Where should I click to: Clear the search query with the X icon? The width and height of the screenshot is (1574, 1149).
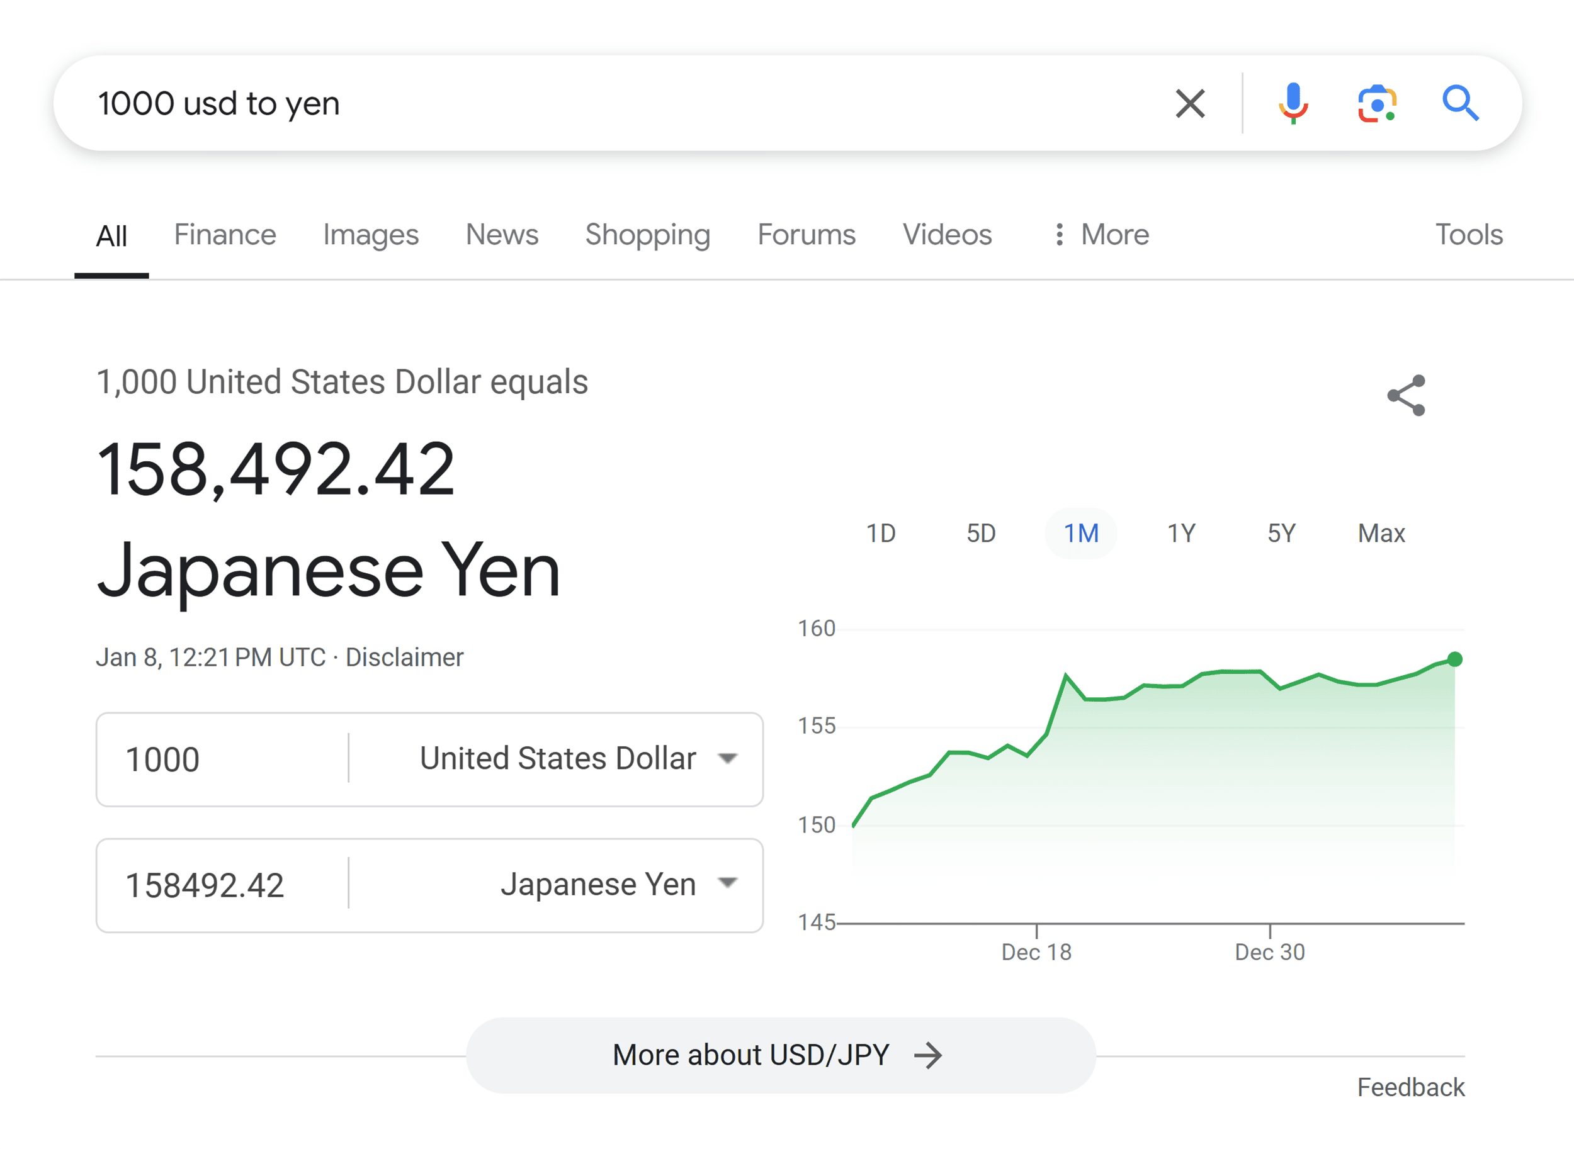click(1190, 104)
